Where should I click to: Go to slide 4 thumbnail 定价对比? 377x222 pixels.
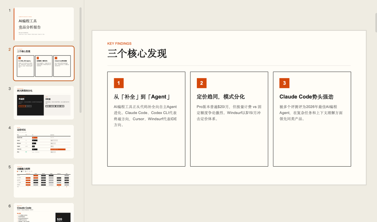click(44, 141)
